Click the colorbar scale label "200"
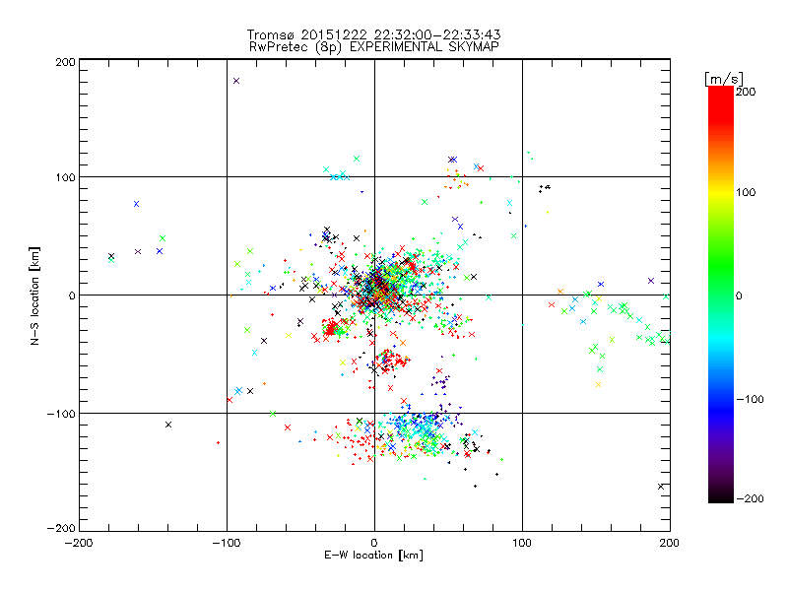This screenshot has height=591, width=788. point(746,92)
